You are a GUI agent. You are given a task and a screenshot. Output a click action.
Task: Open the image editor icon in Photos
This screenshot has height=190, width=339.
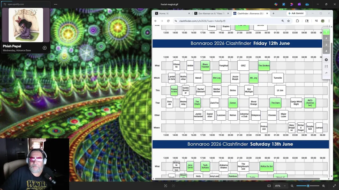click(284, 4)
